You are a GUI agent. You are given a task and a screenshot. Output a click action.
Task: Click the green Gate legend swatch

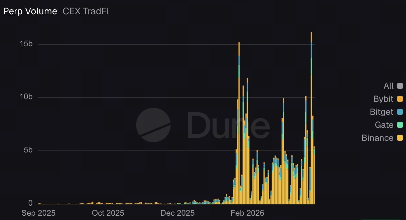(x=400, y=125)
